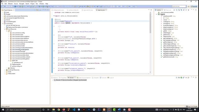Click the Java EE perspective button
The width and height of the screenshot is (199, 112).
[194, 6]
